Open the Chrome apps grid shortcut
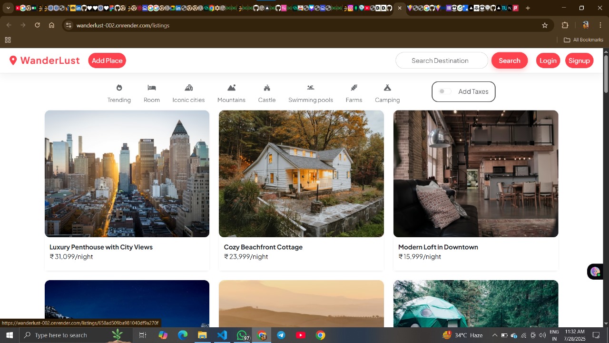Image resolution: width=609 pixels, height=343 pixels. [8, 40]
